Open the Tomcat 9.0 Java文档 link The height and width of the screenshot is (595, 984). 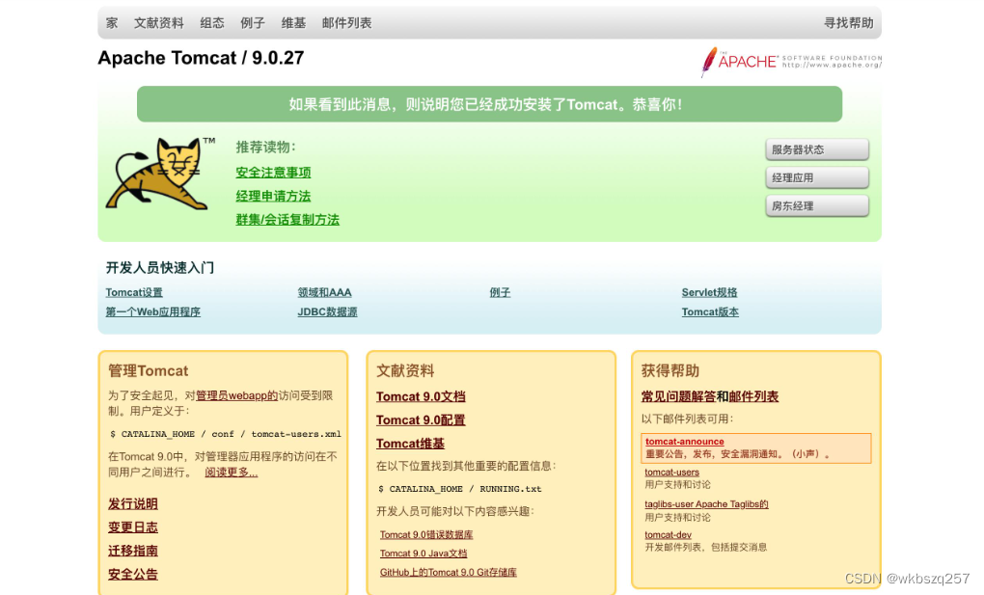point(424,554)
